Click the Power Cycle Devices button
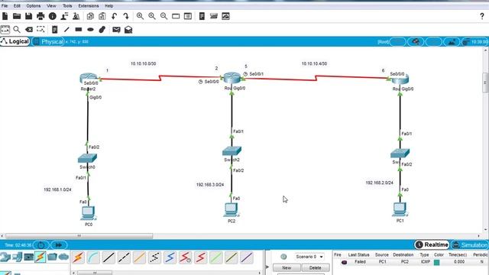The width and height of the screenshot is (489, 275). pyautogui.click(x=40, y=245)
